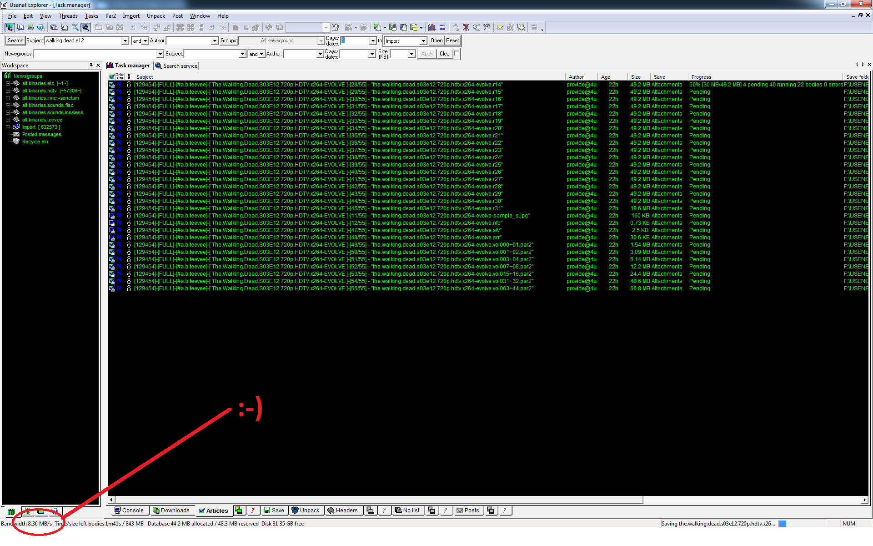Click the first Command-knot shaped toolbar icon
873x546 pixels.
tap(180, 27)
